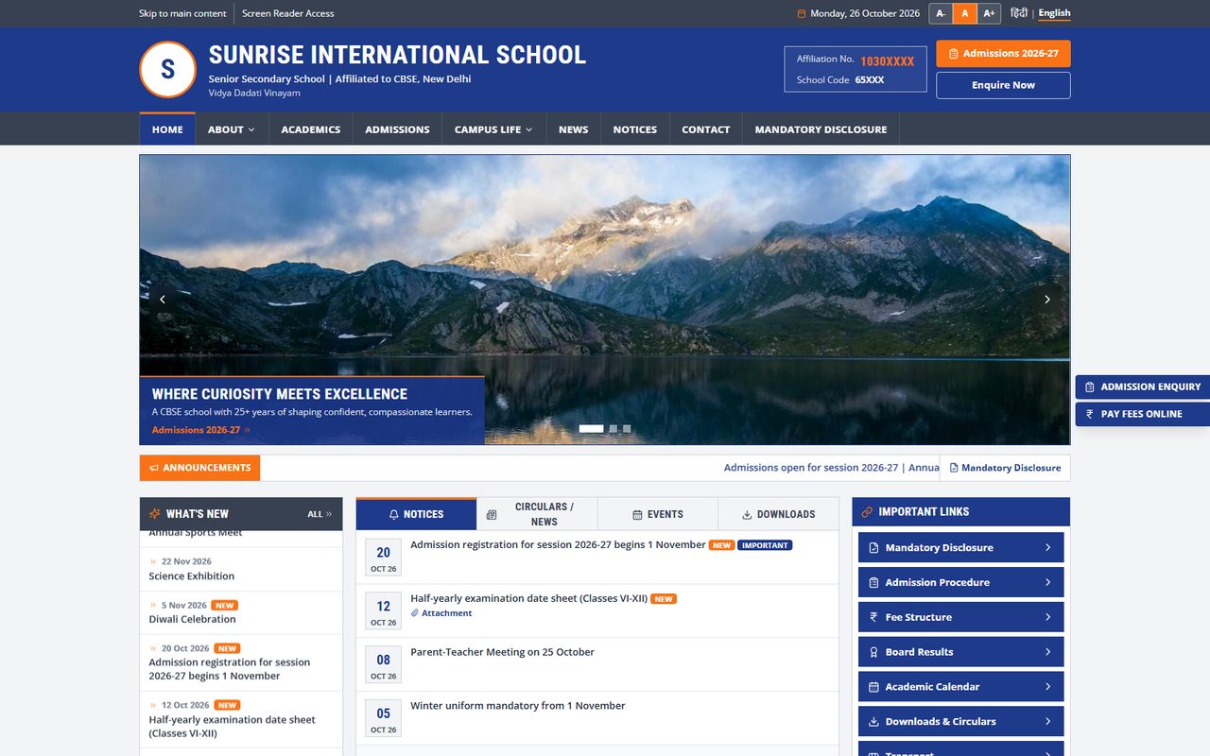Open Mandatory Disclosure row in Important Links
Image resolution: width=1210 pixels, height=756 pixels.
point(960,547)
